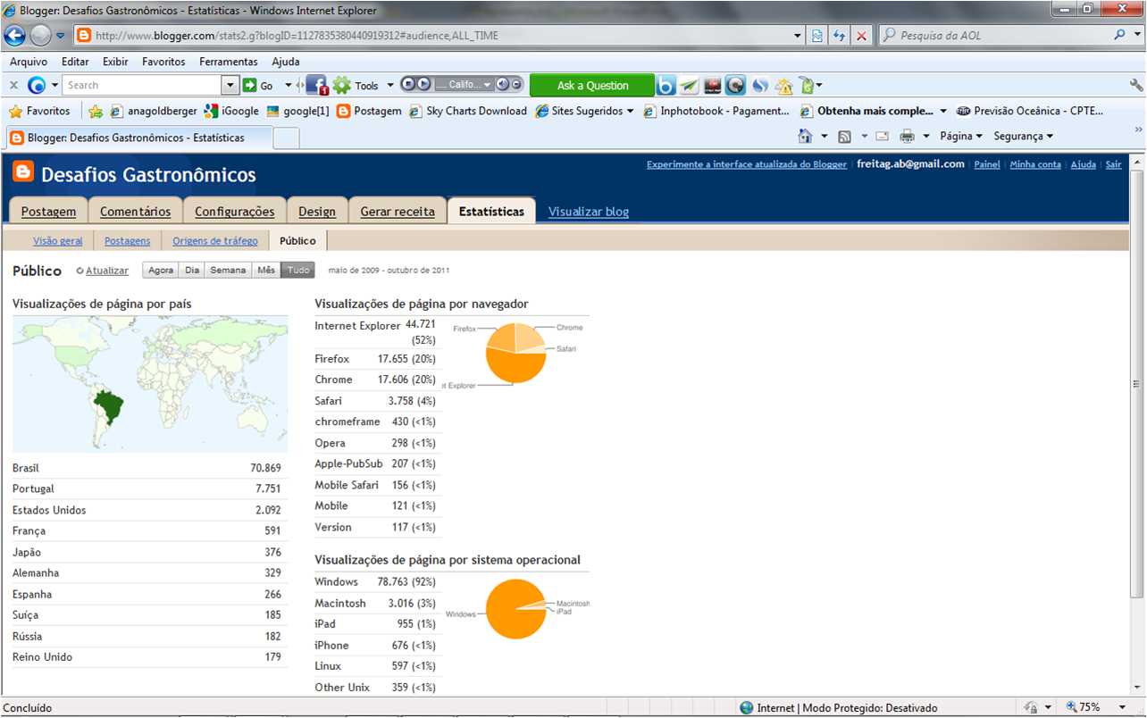The image size is (1147, 718).
Task: Click the Print printer icon
Action: 908,137
